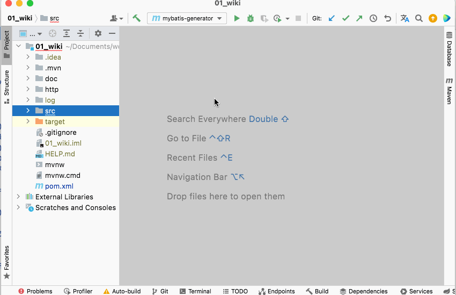
Task: Expand the .mvn folder
Action: click(x=28, y=68)
